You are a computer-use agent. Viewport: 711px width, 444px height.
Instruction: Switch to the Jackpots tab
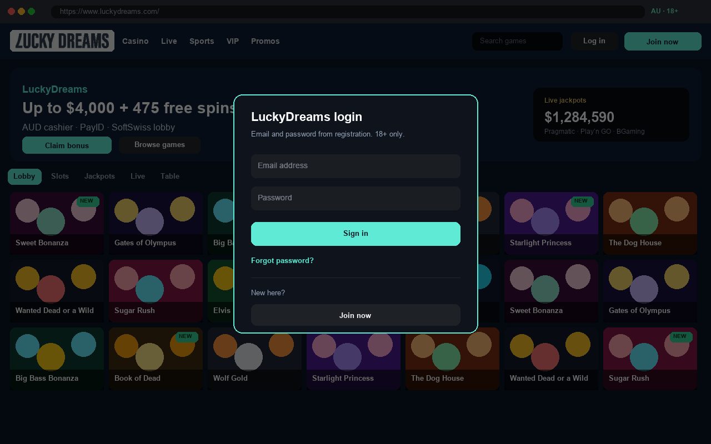(x=99, y=176)
